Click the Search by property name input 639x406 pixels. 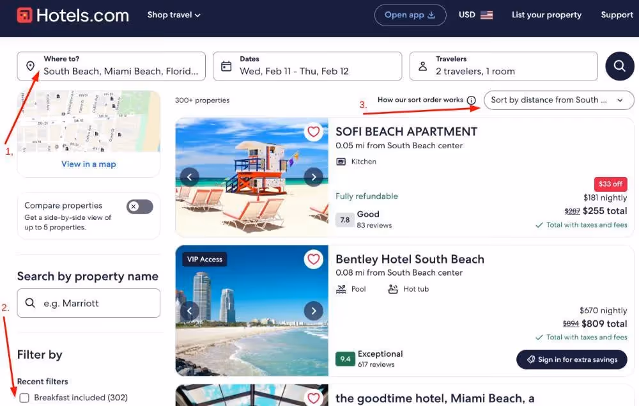[88, 303]
